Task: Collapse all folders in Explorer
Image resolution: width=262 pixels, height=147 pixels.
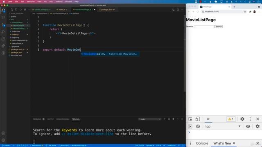Action: click(25, 10)
